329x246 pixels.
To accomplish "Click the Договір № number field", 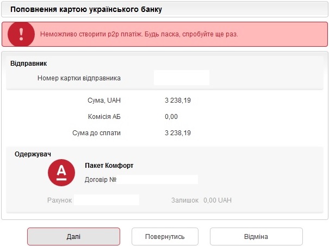I will point(157,180).
